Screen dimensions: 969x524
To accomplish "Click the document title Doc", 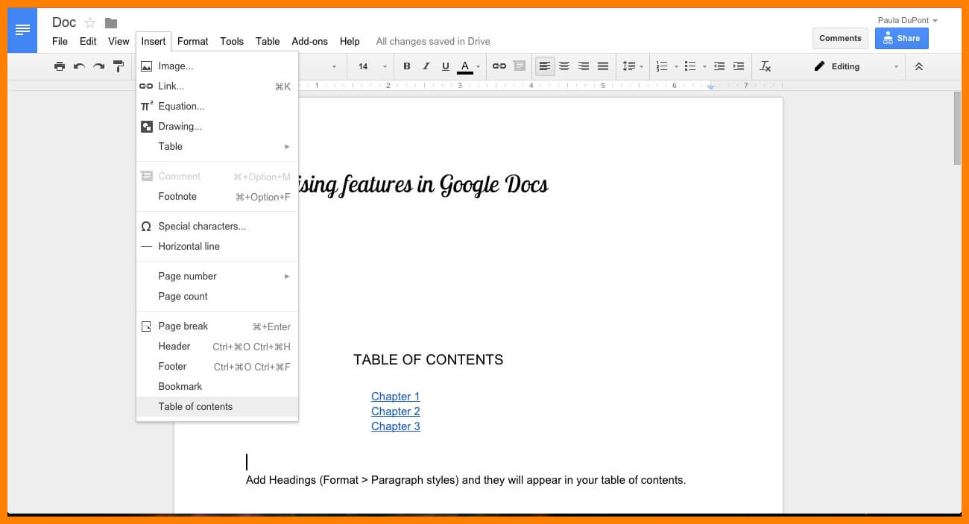I will tap(64, 22).
